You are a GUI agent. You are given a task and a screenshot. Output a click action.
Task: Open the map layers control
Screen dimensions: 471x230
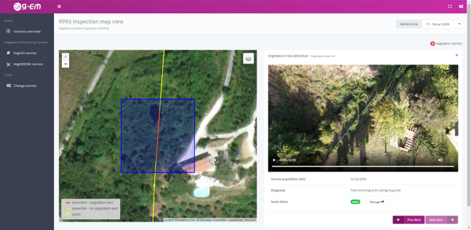[248, 59]
